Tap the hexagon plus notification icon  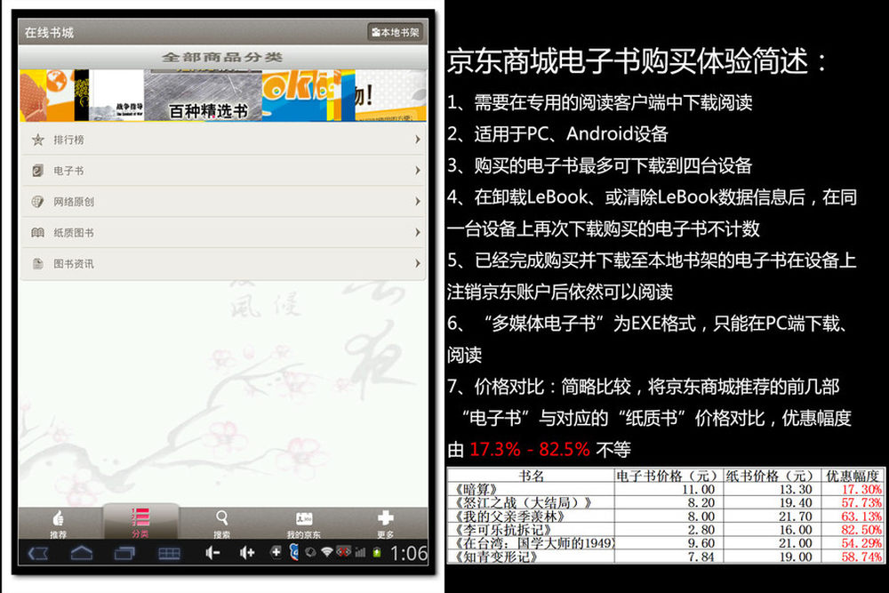[276, 551]
